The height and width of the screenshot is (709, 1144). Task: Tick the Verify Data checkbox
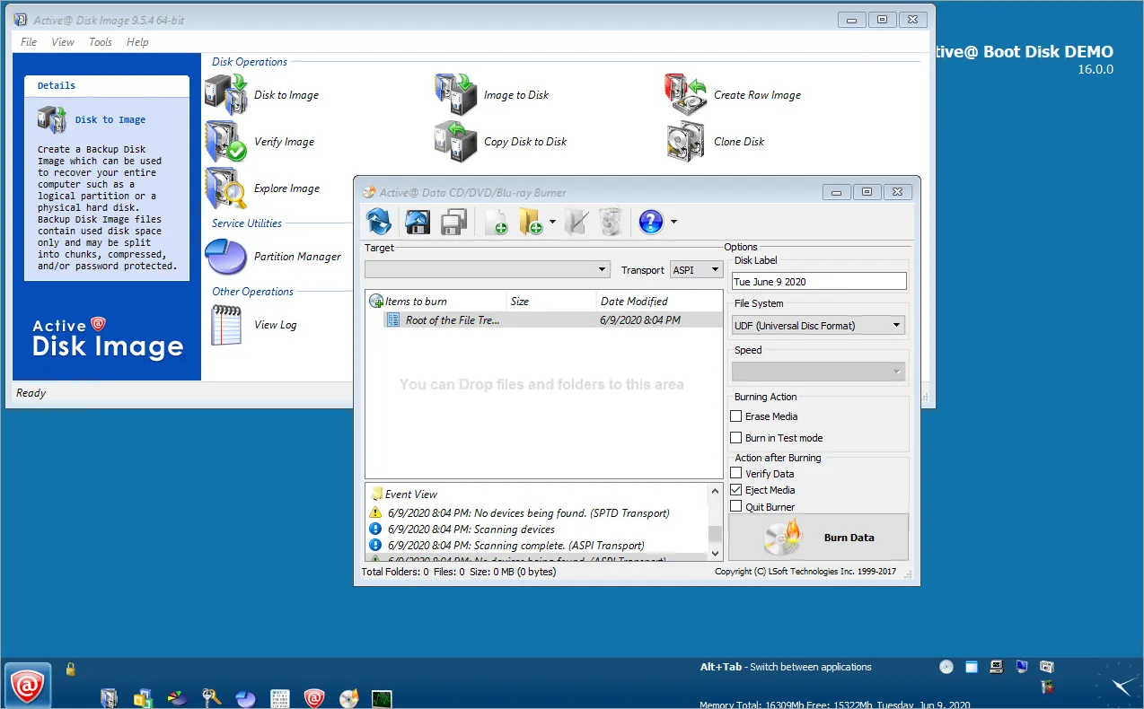click(736, 474)
